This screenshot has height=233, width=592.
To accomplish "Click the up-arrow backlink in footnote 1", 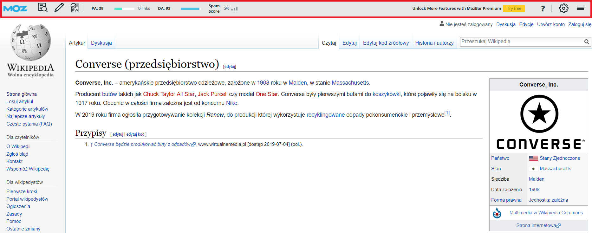I will pyautogui.click(x=91, y=144).
